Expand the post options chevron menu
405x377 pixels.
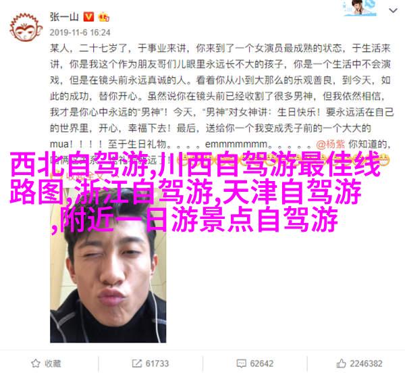393,11
